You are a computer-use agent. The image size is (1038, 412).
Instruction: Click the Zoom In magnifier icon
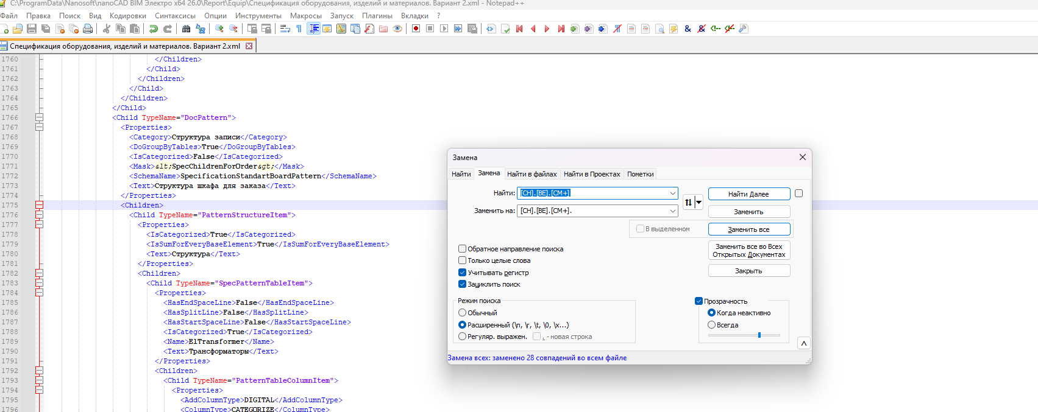point(219,29)
